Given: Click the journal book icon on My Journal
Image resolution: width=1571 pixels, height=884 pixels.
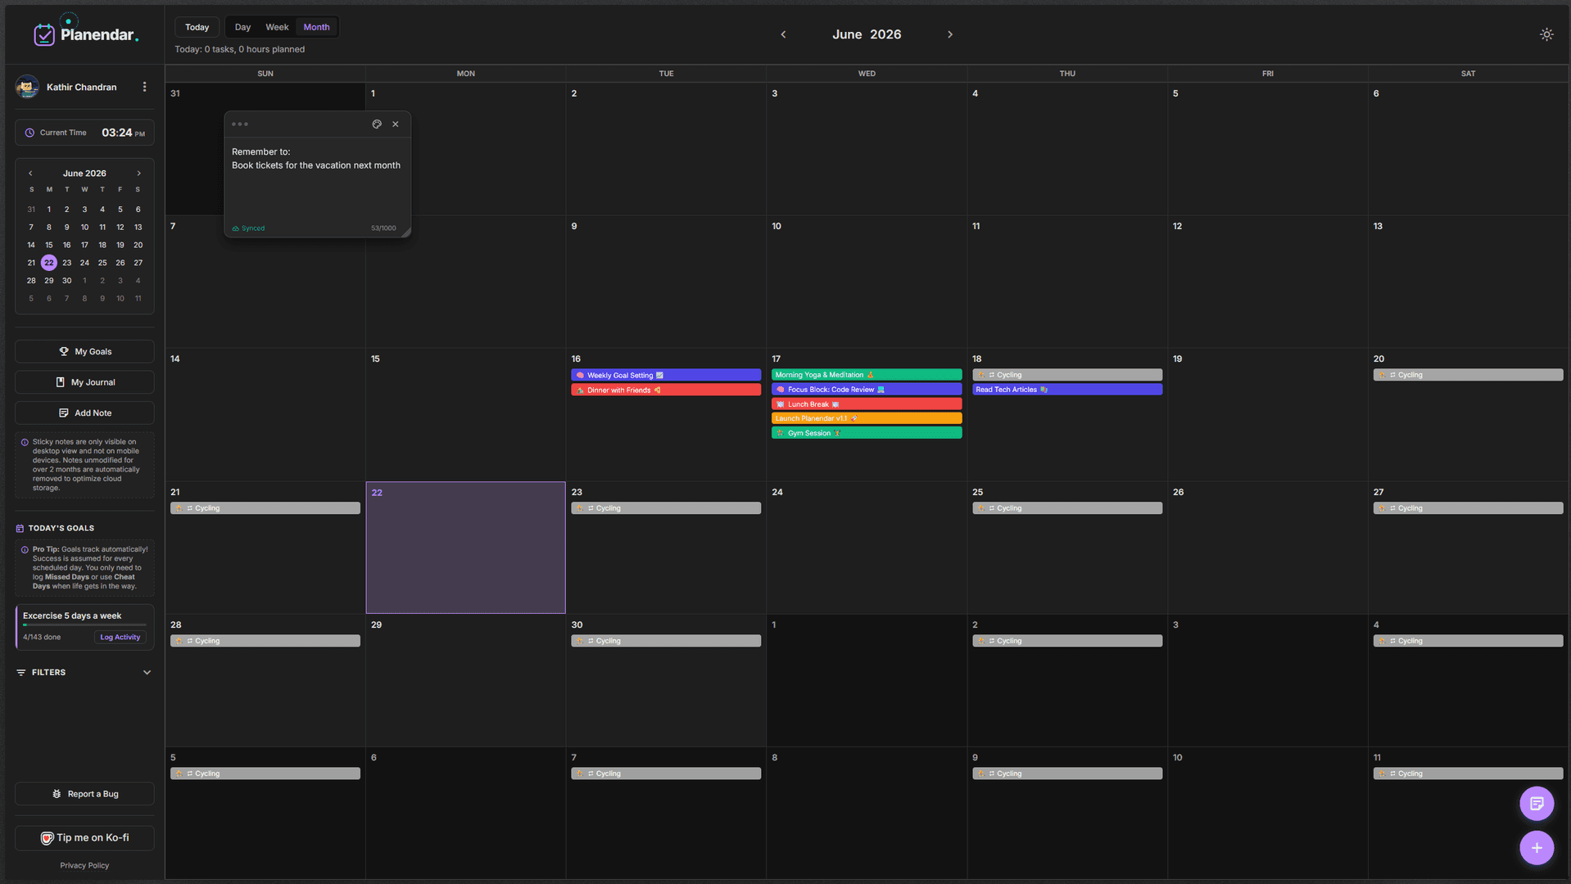Looking at the screenshot, I should point(60,382).
